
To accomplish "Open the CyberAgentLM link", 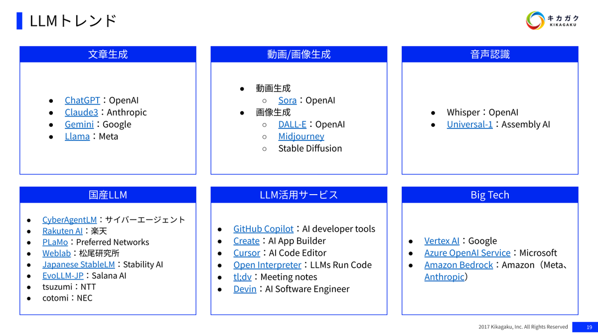I will pos(69,220).
